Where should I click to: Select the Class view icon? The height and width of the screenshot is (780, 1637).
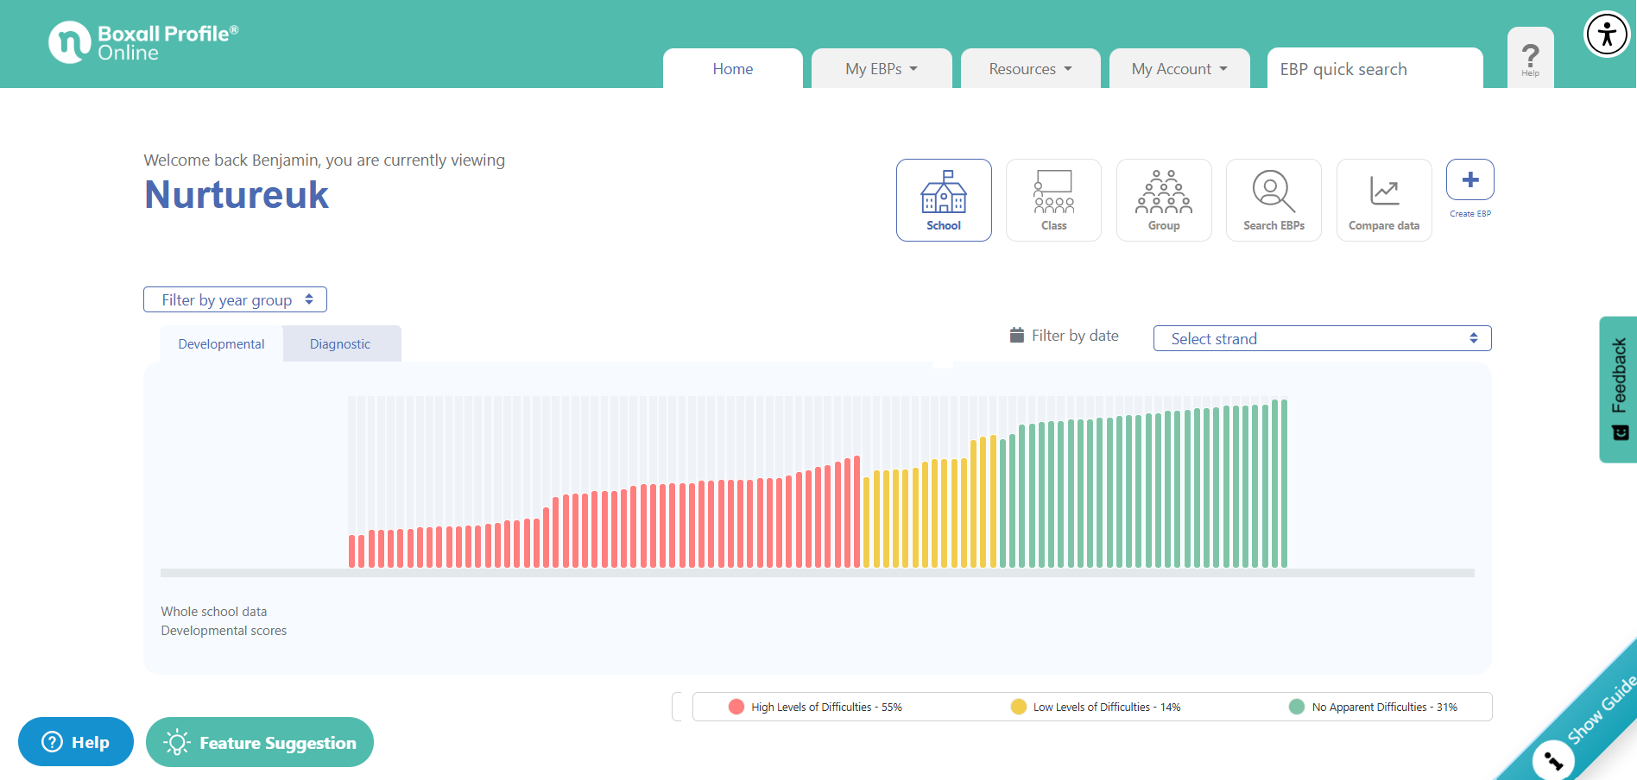click(x=1053, y=200)
